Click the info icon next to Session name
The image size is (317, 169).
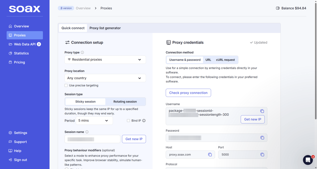[x=87, y=132]
